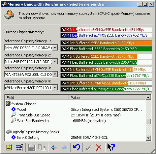This screenshot has width=156, height=154.
Task: Click the Field column header
Action: pos(37,97)
